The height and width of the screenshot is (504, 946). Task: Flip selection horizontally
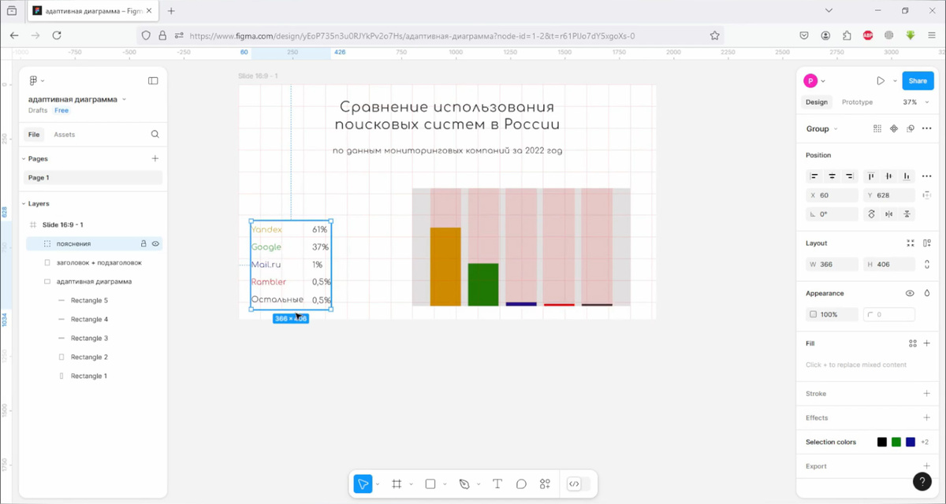889,214
